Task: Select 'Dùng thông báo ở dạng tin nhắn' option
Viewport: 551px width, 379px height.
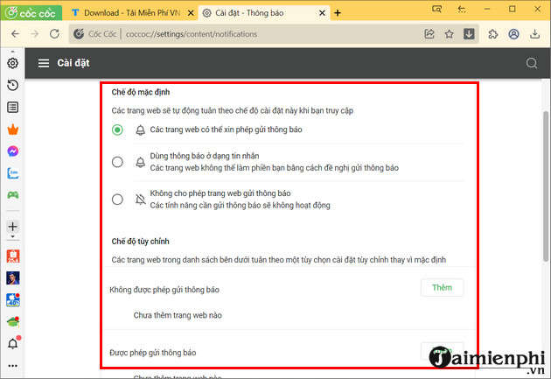Action: click(x=117, y=162)
